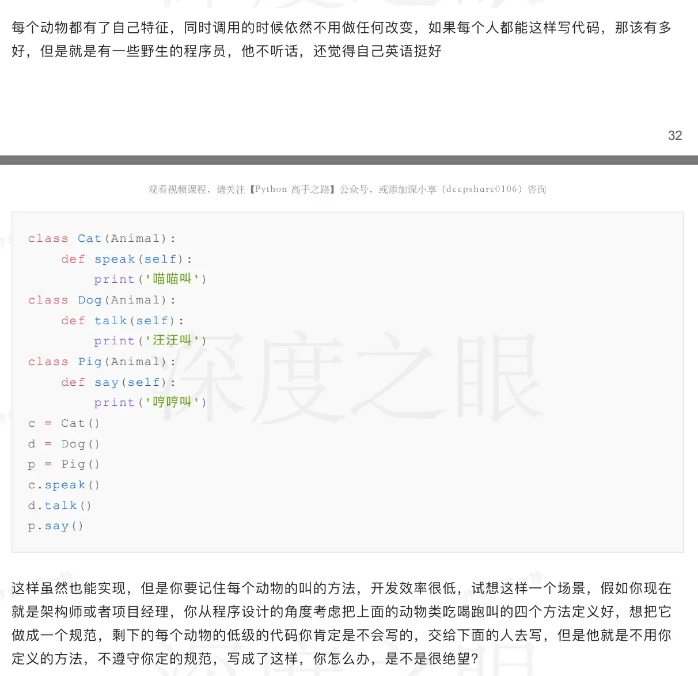This screenshot has height=676, width=698.
Task: Click the code line "def speak(self):"
Action: 127,259
